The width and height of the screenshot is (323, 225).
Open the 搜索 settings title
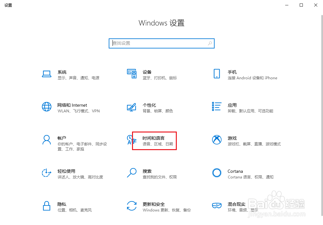coord(147,171)
